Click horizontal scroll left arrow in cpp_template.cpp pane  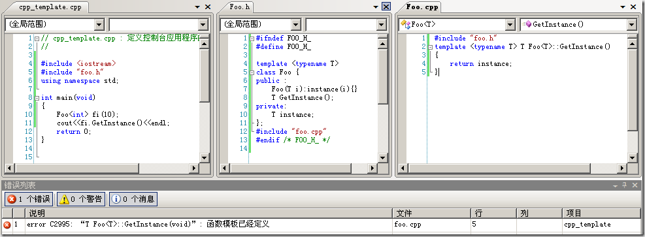(9, 168)
